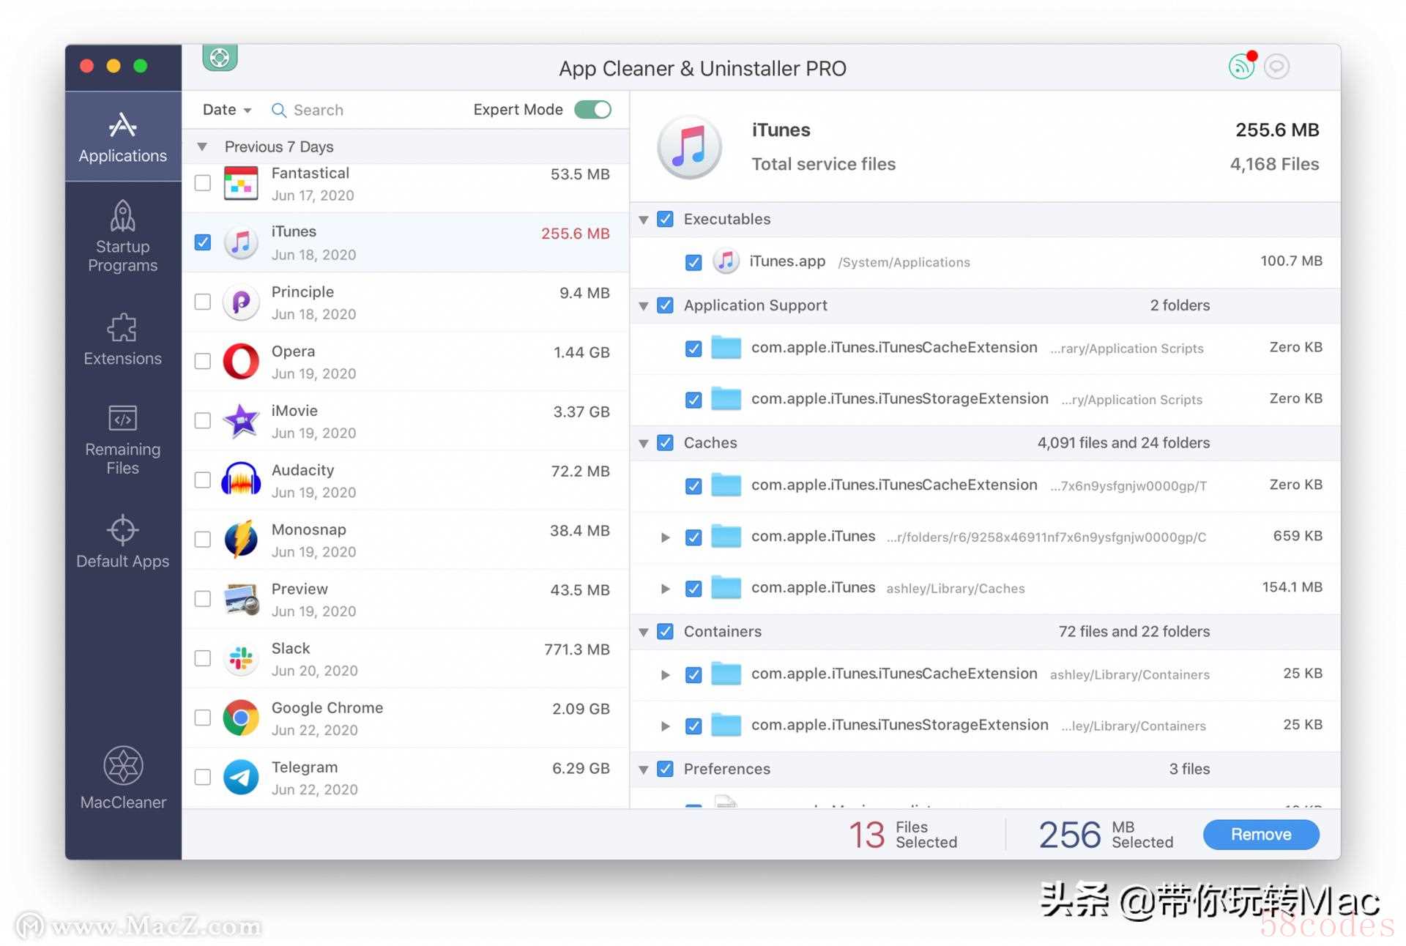Open Startup Programs in the sidebar
Viewport: 1406px width, 946px height.
pyautogui.click(x=122, y=236)
